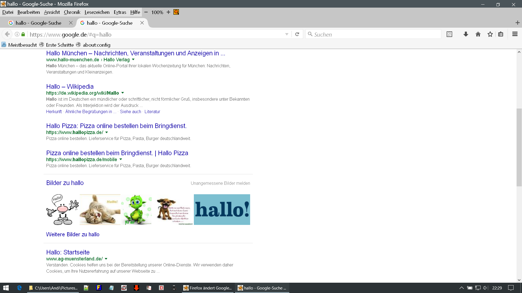
Task: Open the Lesezeichen menu
Action: tap(97, 12)
